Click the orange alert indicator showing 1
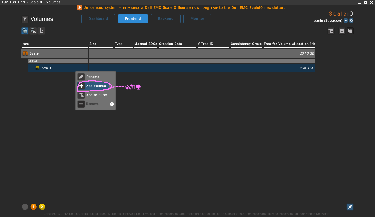375x217 pixels. 33,207
